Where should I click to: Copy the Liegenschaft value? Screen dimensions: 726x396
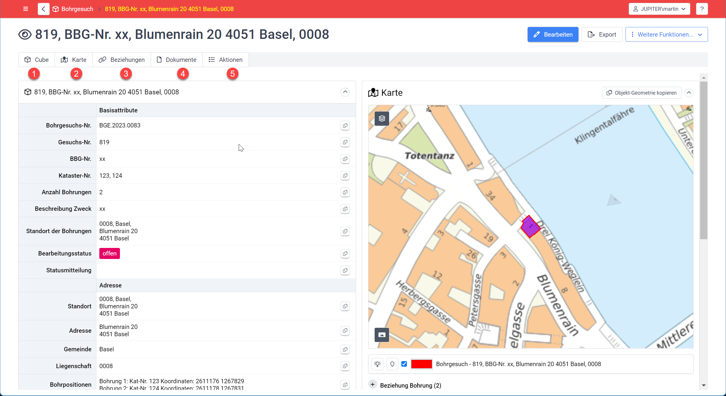point(345,366)
